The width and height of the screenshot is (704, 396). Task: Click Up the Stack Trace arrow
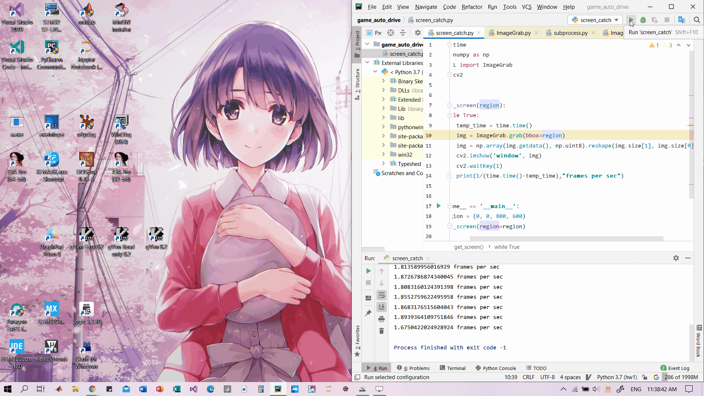coord(382,271)
